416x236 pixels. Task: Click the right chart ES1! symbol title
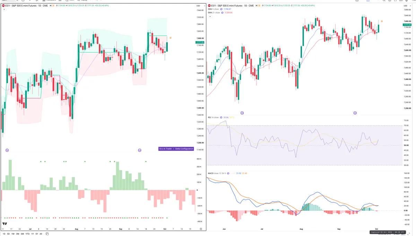pos(233,6)
